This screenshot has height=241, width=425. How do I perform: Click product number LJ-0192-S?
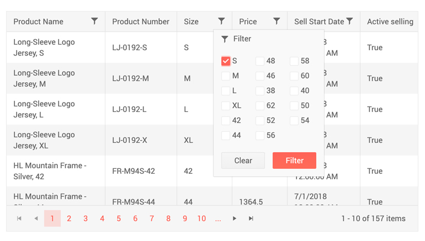130,47
